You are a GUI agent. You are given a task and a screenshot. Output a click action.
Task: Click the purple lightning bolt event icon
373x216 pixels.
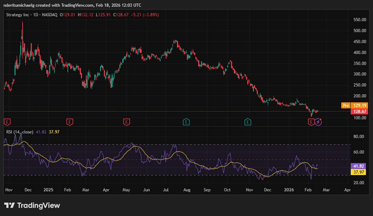coord(318,122)
